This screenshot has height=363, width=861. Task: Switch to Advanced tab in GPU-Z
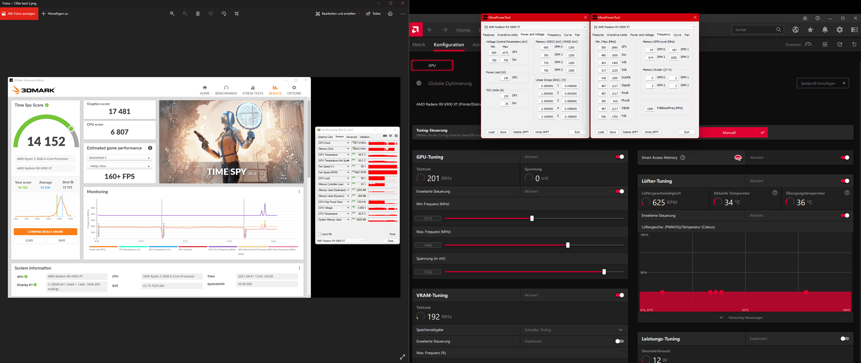point(351,137)
